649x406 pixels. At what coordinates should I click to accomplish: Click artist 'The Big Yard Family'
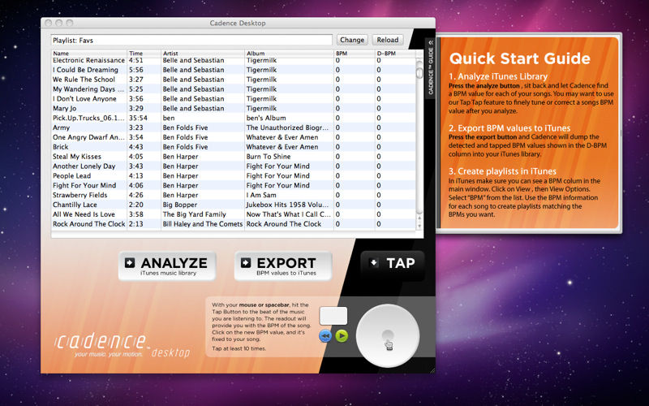pyautogui.click(x=195, y=214)
